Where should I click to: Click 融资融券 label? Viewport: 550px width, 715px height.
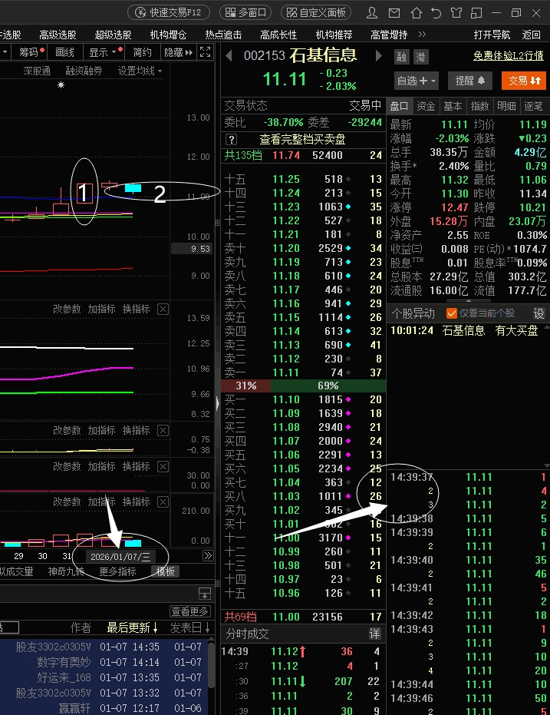tap(84, 71)
